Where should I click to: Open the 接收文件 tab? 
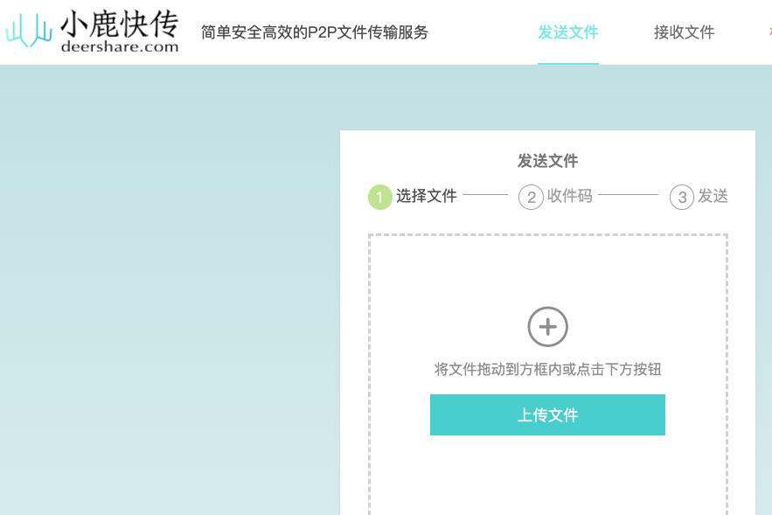(684, 32)
